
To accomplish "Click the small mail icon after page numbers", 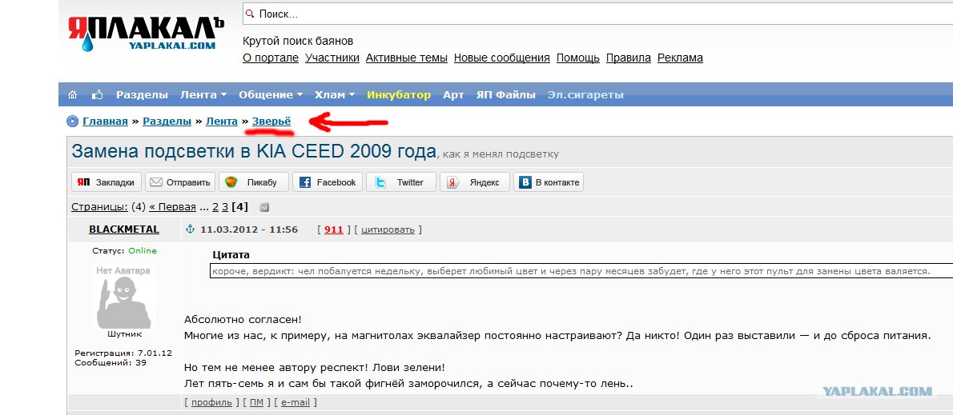I will [263, 208].
